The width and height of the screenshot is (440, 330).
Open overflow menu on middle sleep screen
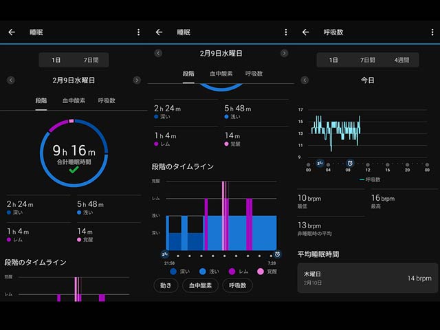point(286,32)
